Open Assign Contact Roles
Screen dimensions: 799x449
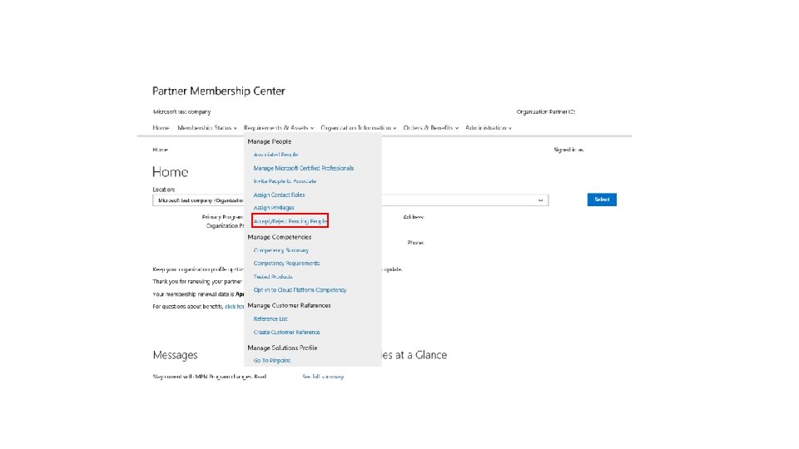tap(280, 195)
